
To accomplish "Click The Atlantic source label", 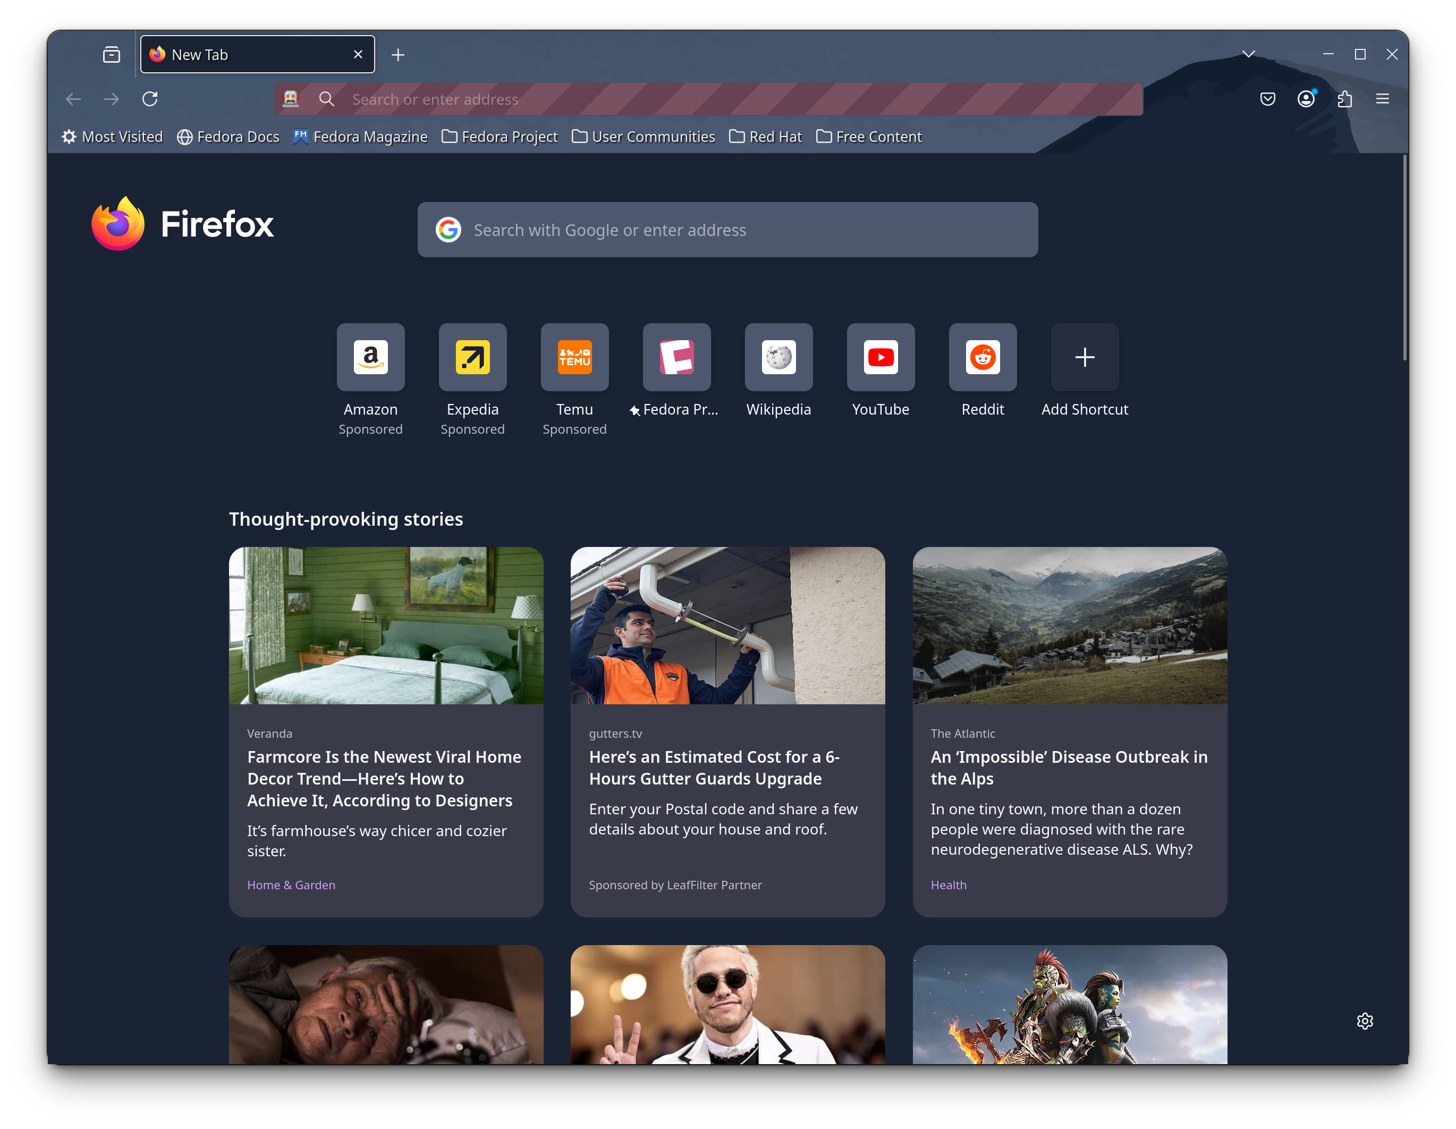I will coord(963,734).
